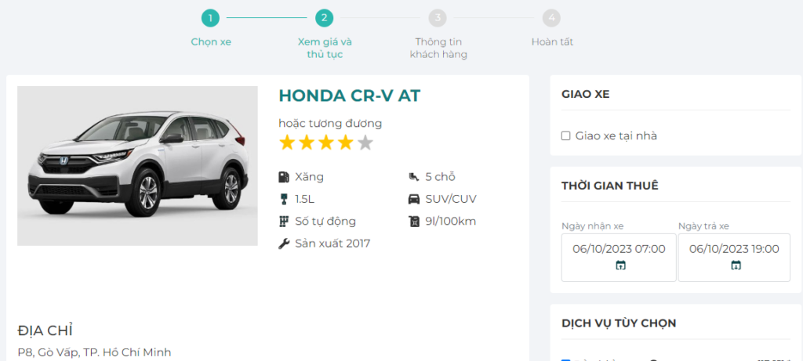The image size is (803, 361).
Task: Jump to step 3 Thông tin khách hàng
Action: click(x=438, y=18)
